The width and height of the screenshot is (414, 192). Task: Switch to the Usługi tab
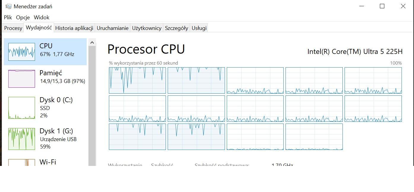[x=199, y=28]
